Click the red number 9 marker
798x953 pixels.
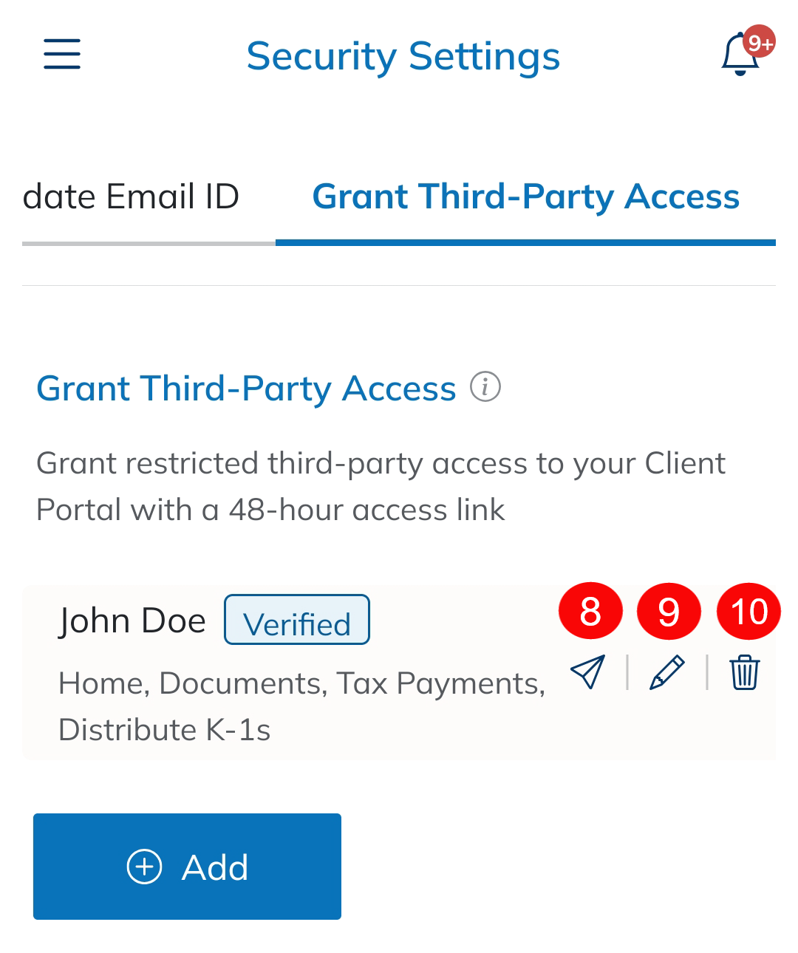pyautogui.click(x=669, y=612)
